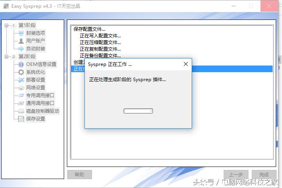Click the 系统优化 gear icon

(21, 72)
